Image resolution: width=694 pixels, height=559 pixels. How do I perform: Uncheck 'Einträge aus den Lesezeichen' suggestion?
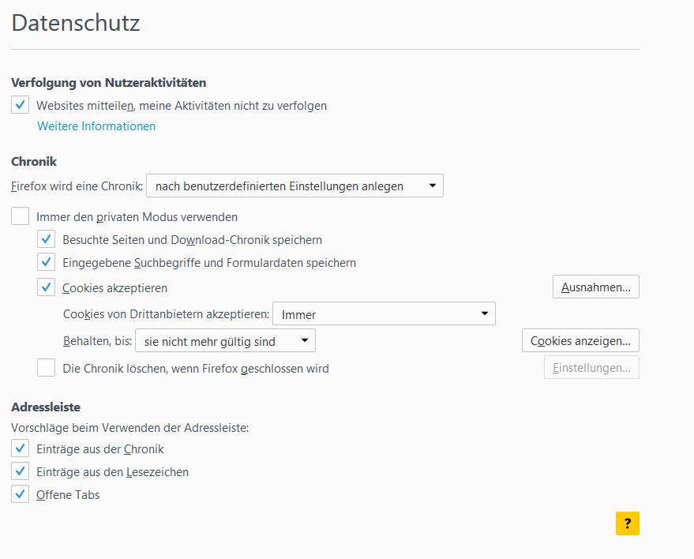pos(21,471)
